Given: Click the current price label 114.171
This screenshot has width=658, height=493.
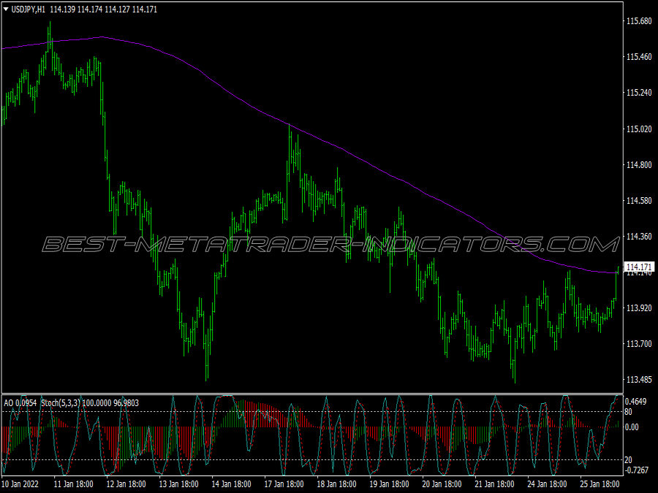Looking at the screenshot, I should coord(640,267).
